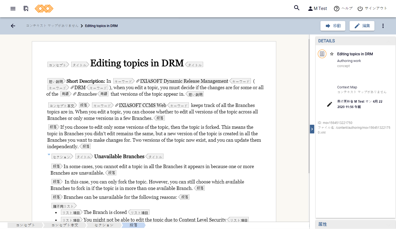Sign out with the サインアウト button
The image size is (396, 229).
click(x=372, y=9)
